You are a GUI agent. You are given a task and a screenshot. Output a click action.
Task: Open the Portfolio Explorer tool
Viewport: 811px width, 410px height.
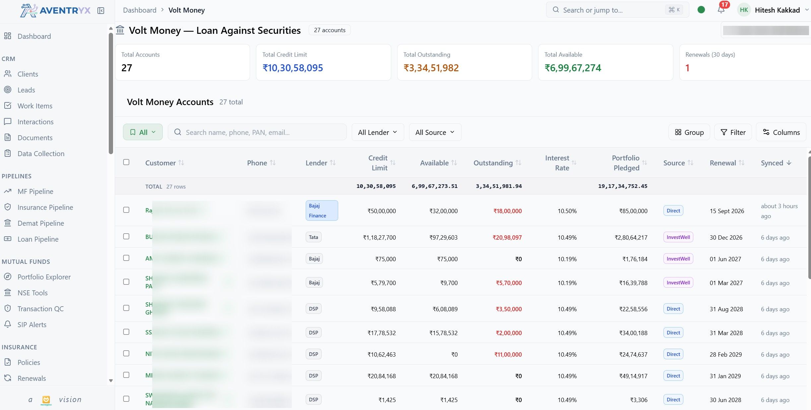tap(44, 277)
